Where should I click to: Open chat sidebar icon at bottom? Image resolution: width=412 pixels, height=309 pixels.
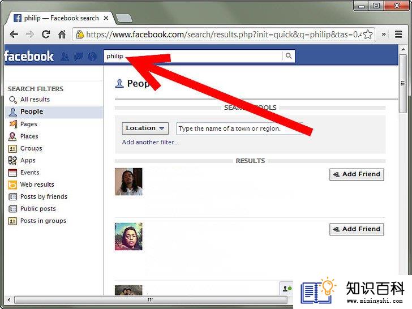coord(287,289)
